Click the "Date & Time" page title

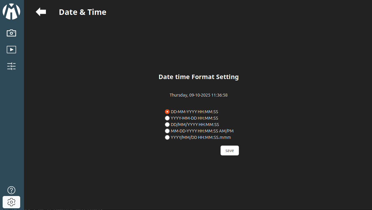82,12
